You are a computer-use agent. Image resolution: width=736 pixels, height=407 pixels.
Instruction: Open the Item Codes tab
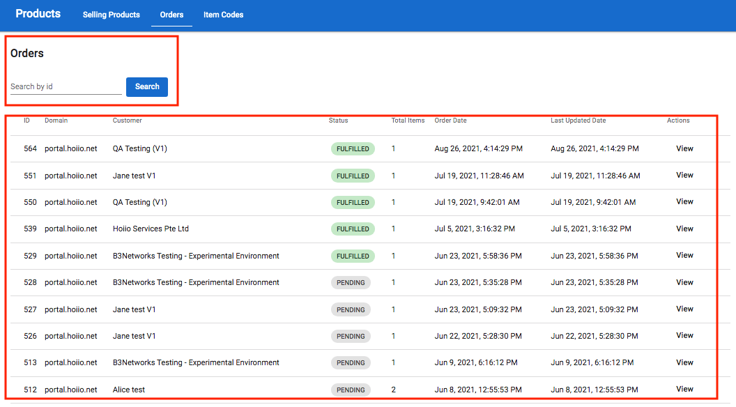tap(224, 15)
